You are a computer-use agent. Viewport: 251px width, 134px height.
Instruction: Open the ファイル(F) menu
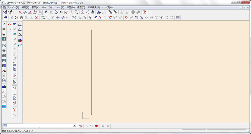pos(13,7)
